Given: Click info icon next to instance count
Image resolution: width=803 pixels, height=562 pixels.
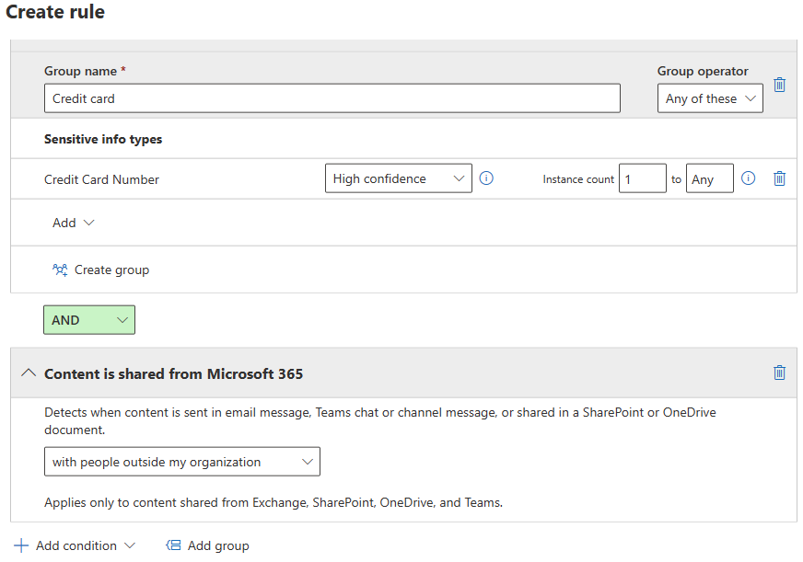Looking at the screenshot, I should click(748, 178).
